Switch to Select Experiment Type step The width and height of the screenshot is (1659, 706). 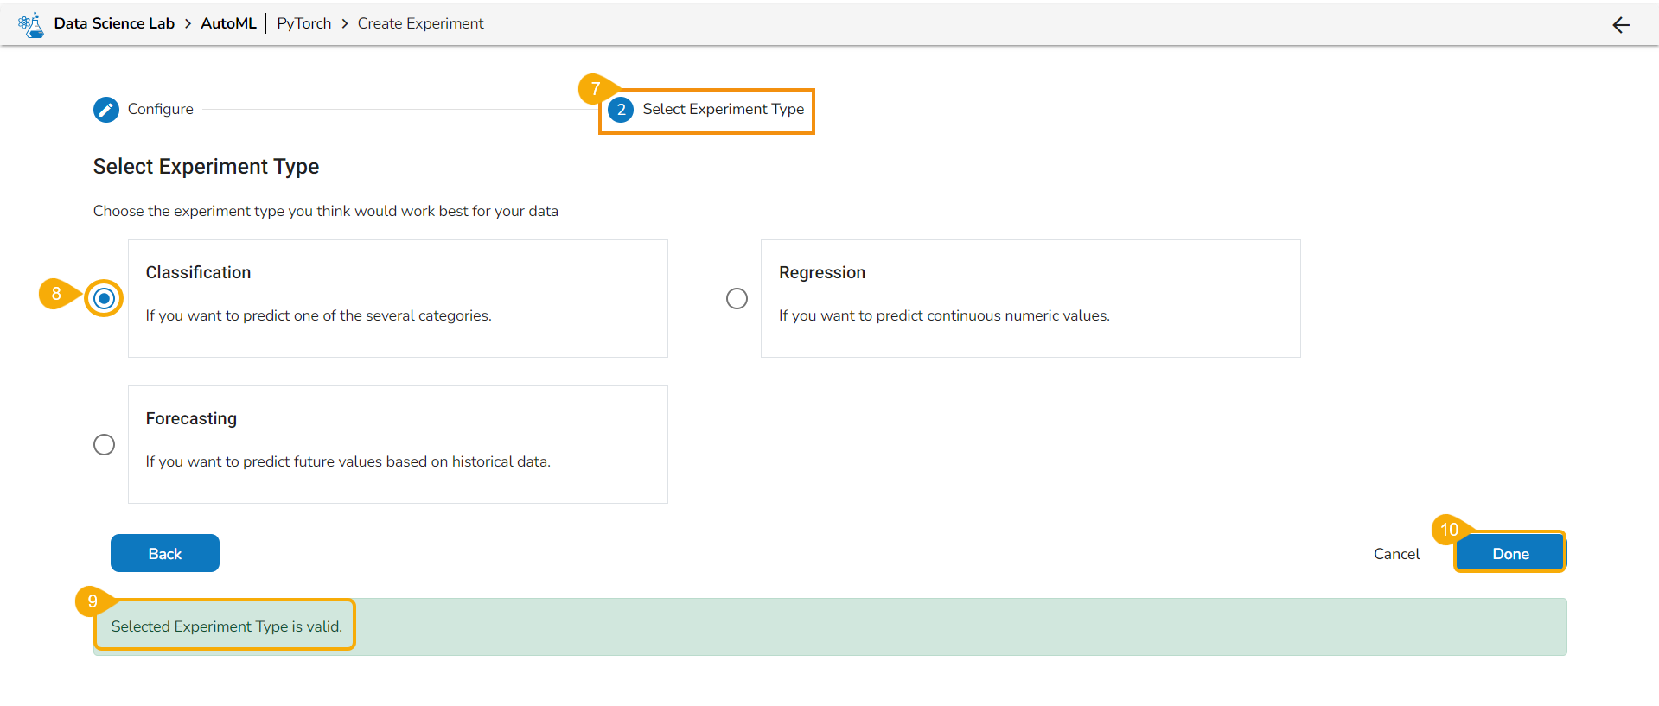click(723, 110)
